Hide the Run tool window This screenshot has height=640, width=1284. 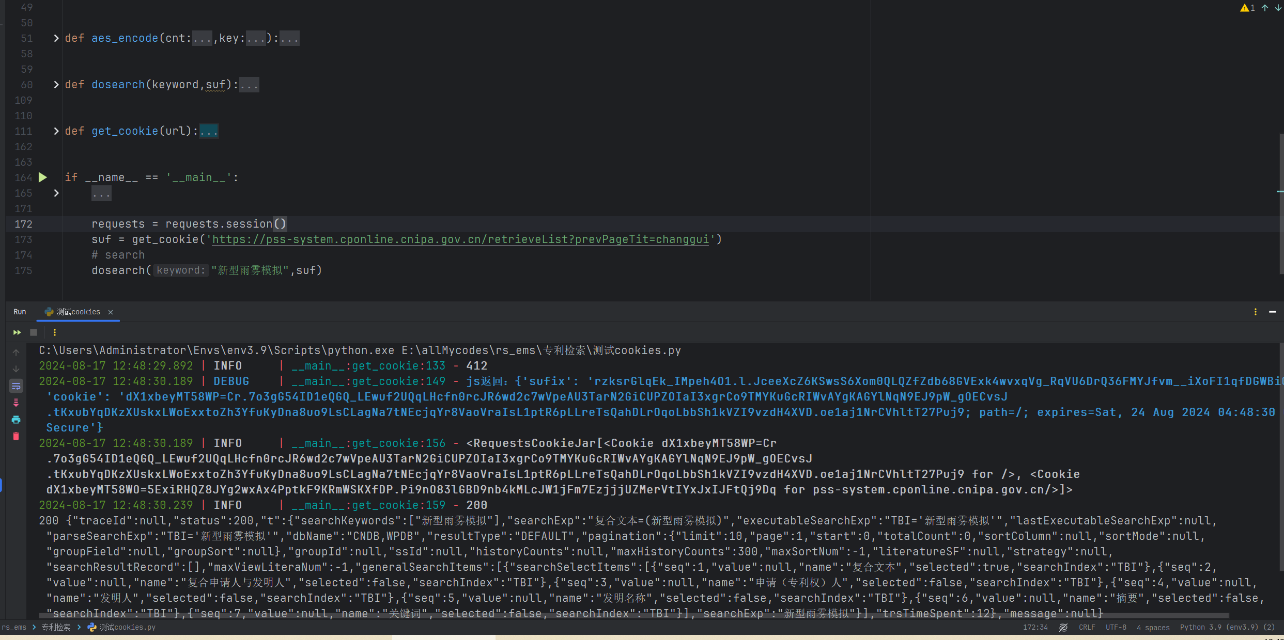1273,312
